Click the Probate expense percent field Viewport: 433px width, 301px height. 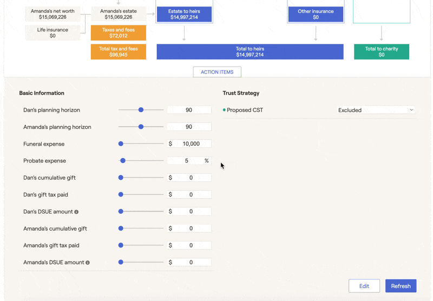click(189, 161)
